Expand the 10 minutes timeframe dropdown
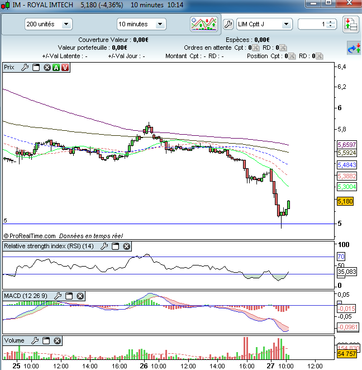Screen dimensions: 362x370 tap(160, 24)
